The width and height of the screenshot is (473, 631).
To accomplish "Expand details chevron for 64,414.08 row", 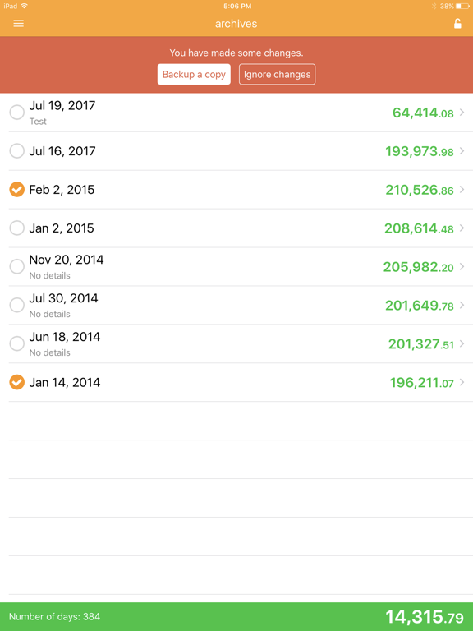I will coord(462,113).
